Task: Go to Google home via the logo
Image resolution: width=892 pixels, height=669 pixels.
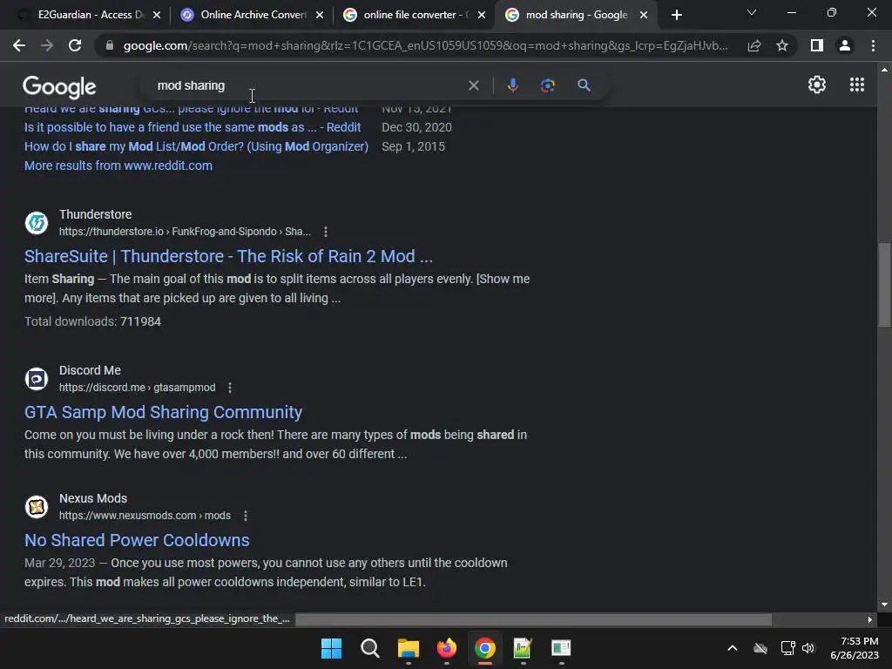Action: pos(59,86)
